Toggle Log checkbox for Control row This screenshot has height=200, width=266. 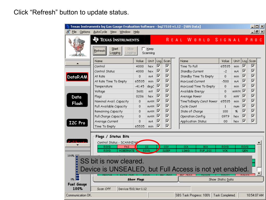coord(158,66)
